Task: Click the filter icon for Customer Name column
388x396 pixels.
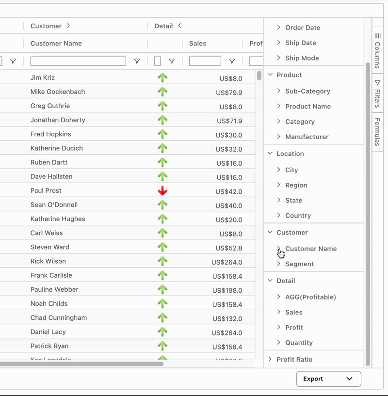Action: tap(137, 61)
